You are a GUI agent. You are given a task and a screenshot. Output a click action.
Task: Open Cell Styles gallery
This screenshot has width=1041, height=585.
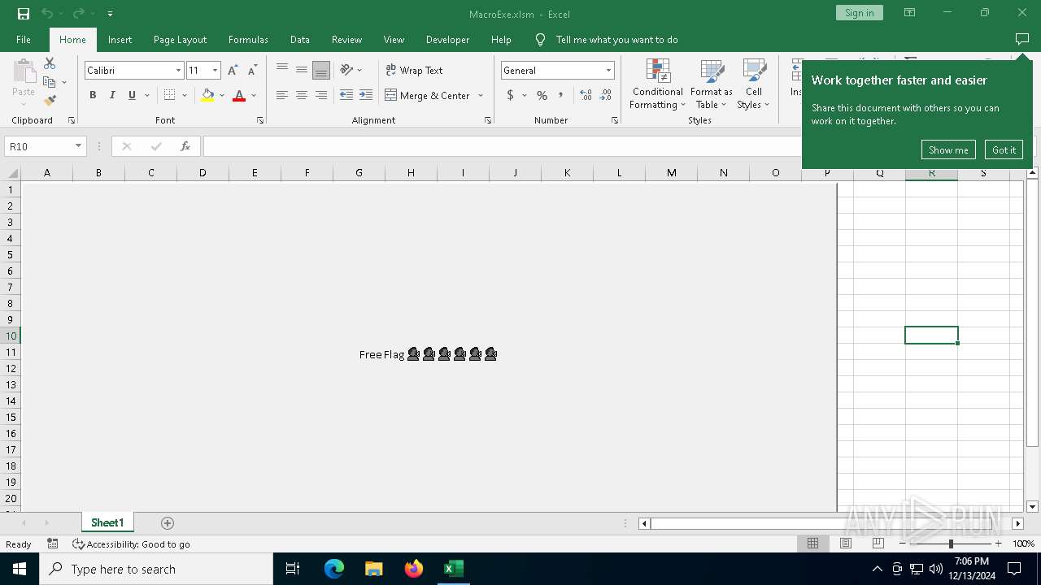click(x=753, y=84)
